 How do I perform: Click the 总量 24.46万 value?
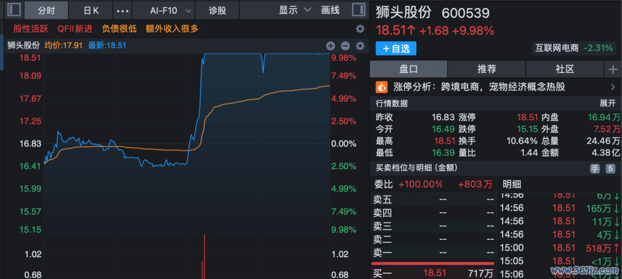(x=603, y=141)
